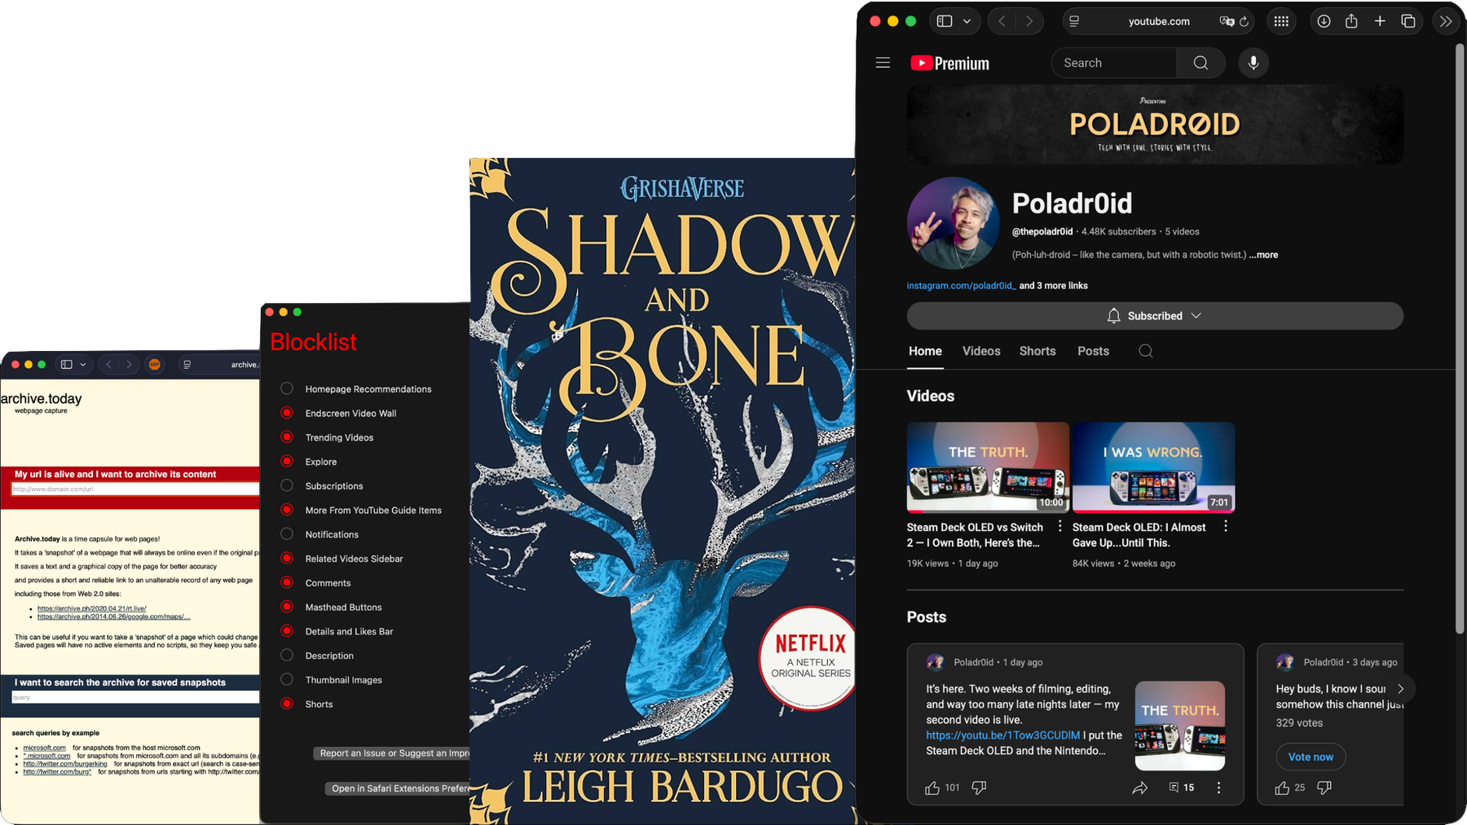Enable the Homepage Recommendations block option
The height and width of the screenshot is (825, 1467).
287,388
